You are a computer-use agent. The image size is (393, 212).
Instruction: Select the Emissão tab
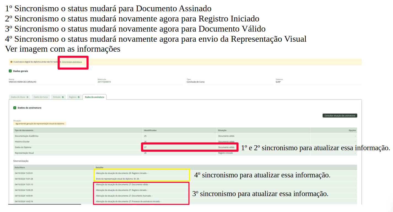tap(57, 97)
